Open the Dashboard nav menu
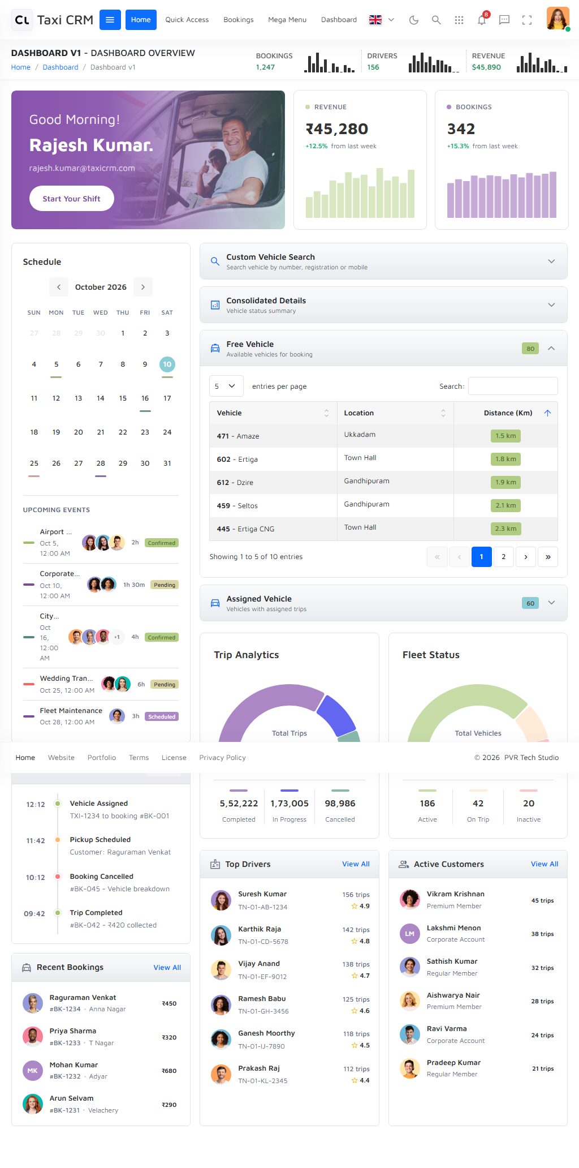 339,20
